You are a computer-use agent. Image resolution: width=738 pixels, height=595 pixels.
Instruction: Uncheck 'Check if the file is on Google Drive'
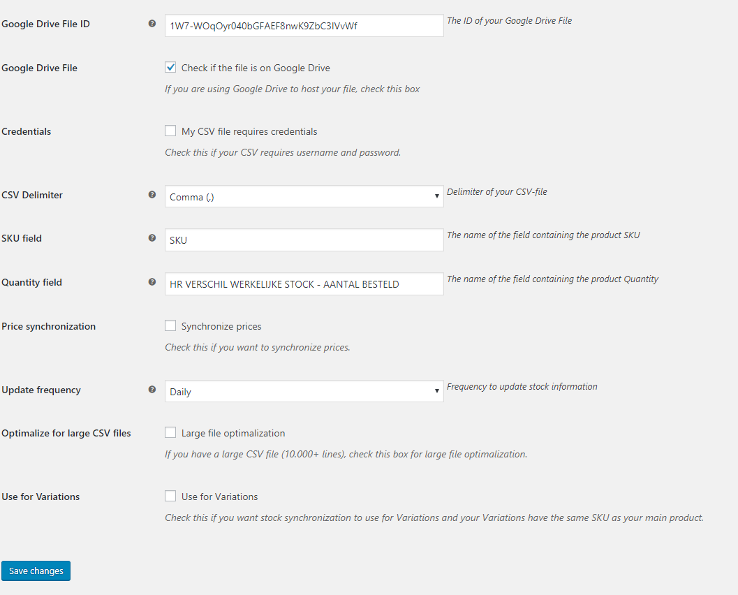pos(170,67)
